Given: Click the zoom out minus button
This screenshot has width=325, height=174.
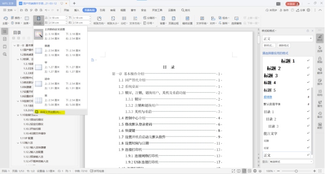Looking at the screenshot, I should (x=279, y=171).
